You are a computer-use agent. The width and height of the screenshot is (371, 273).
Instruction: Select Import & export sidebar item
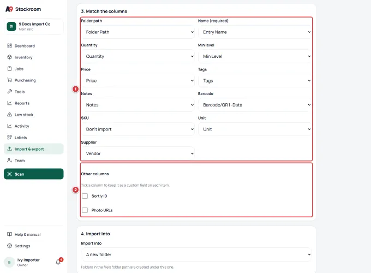[34, 149]
